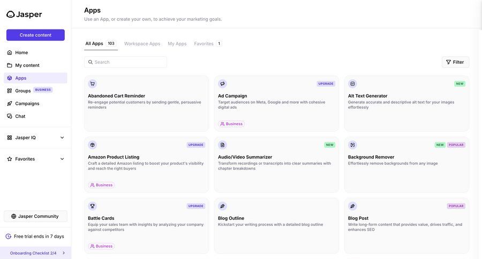Open the Onboarding Checklist 2/4 link
This screenshot has width=482, height=259.
coord(33,253)
